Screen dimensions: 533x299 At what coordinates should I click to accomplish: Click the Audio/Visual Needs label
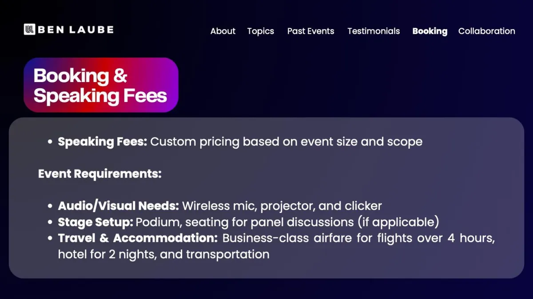tap(119, 206)
